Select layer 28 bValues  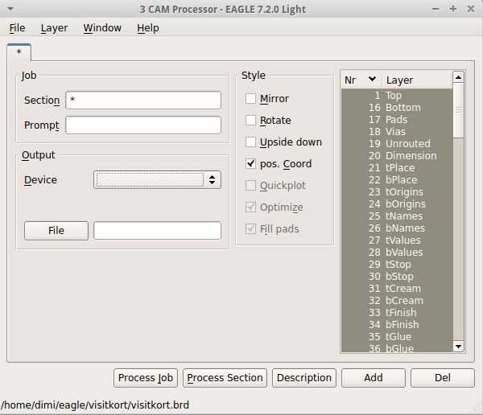(397, 253)
